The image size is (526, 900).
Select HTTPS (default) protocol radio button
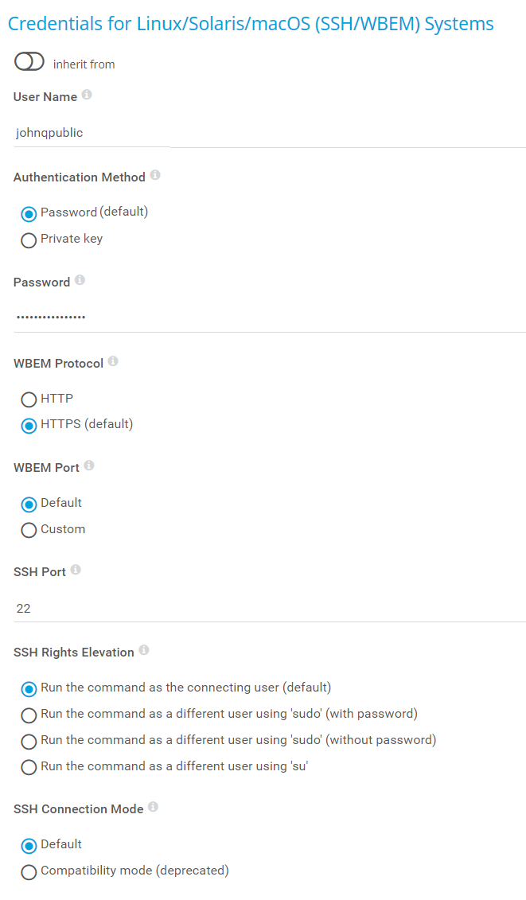click(x=29, y=426)
